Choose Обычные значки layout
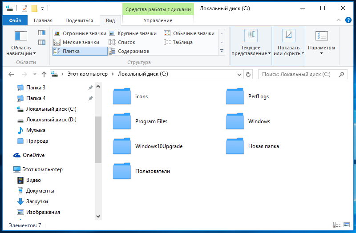Image resolution: width=356 pixels, height=233 pixels. click(189, 33)
